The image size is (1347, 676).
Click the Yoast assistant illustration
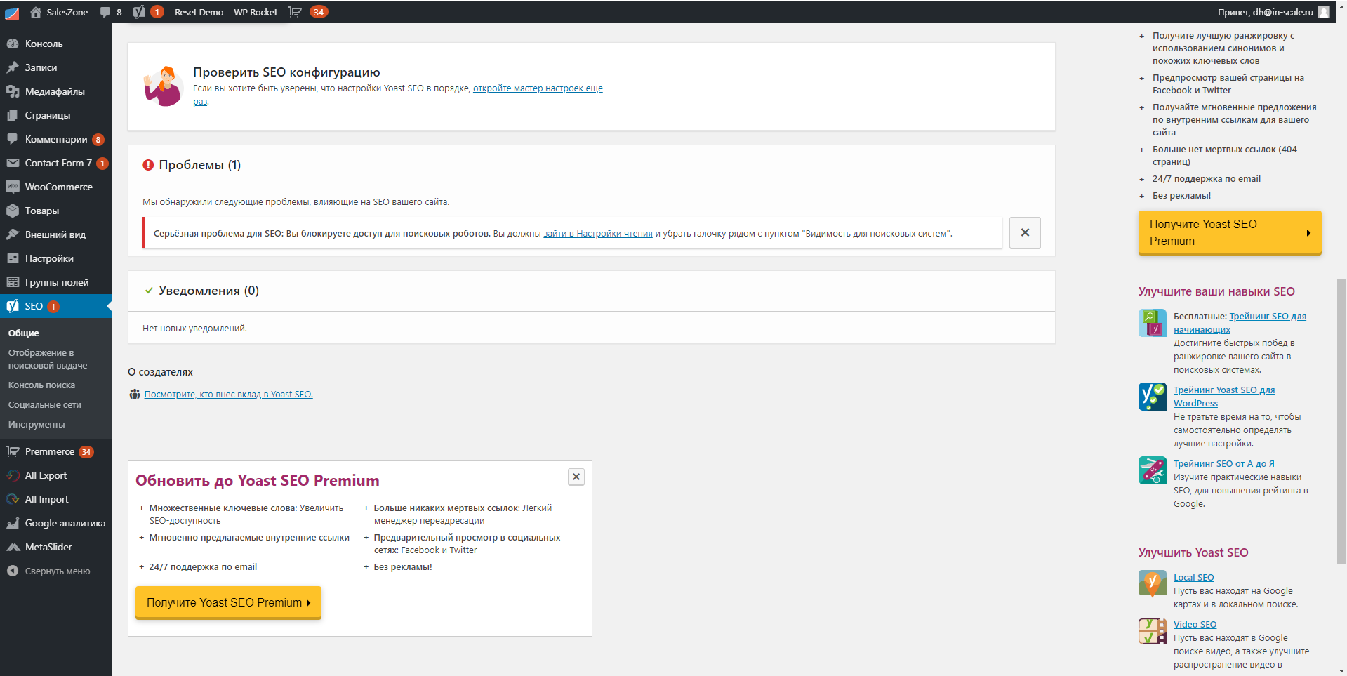click(164, 86)
